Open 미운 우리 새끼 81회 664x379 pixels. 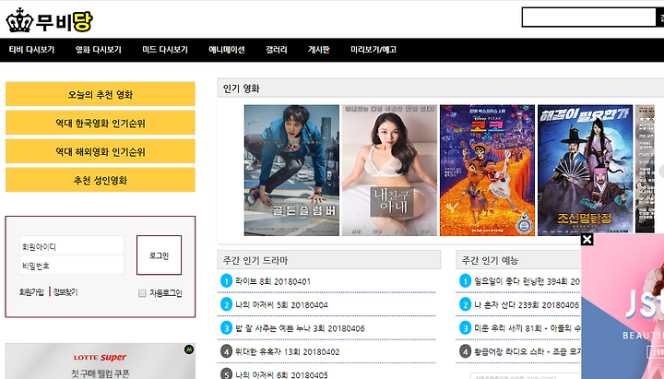click(527, 328)
